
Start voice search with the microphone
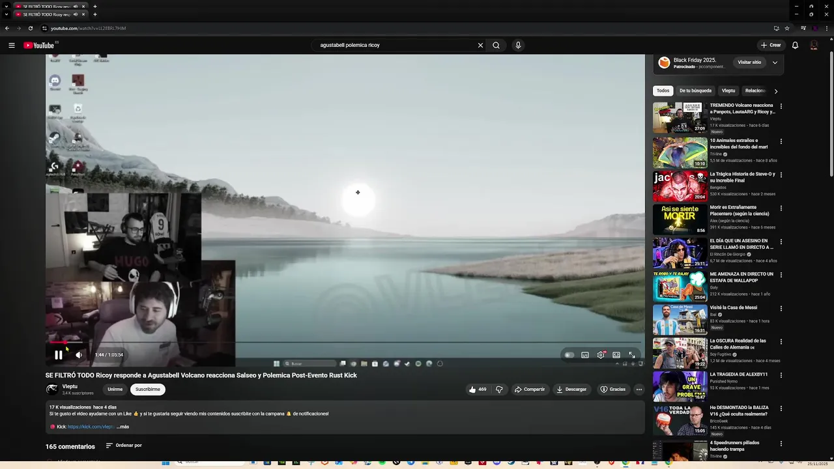coord(518,45)
